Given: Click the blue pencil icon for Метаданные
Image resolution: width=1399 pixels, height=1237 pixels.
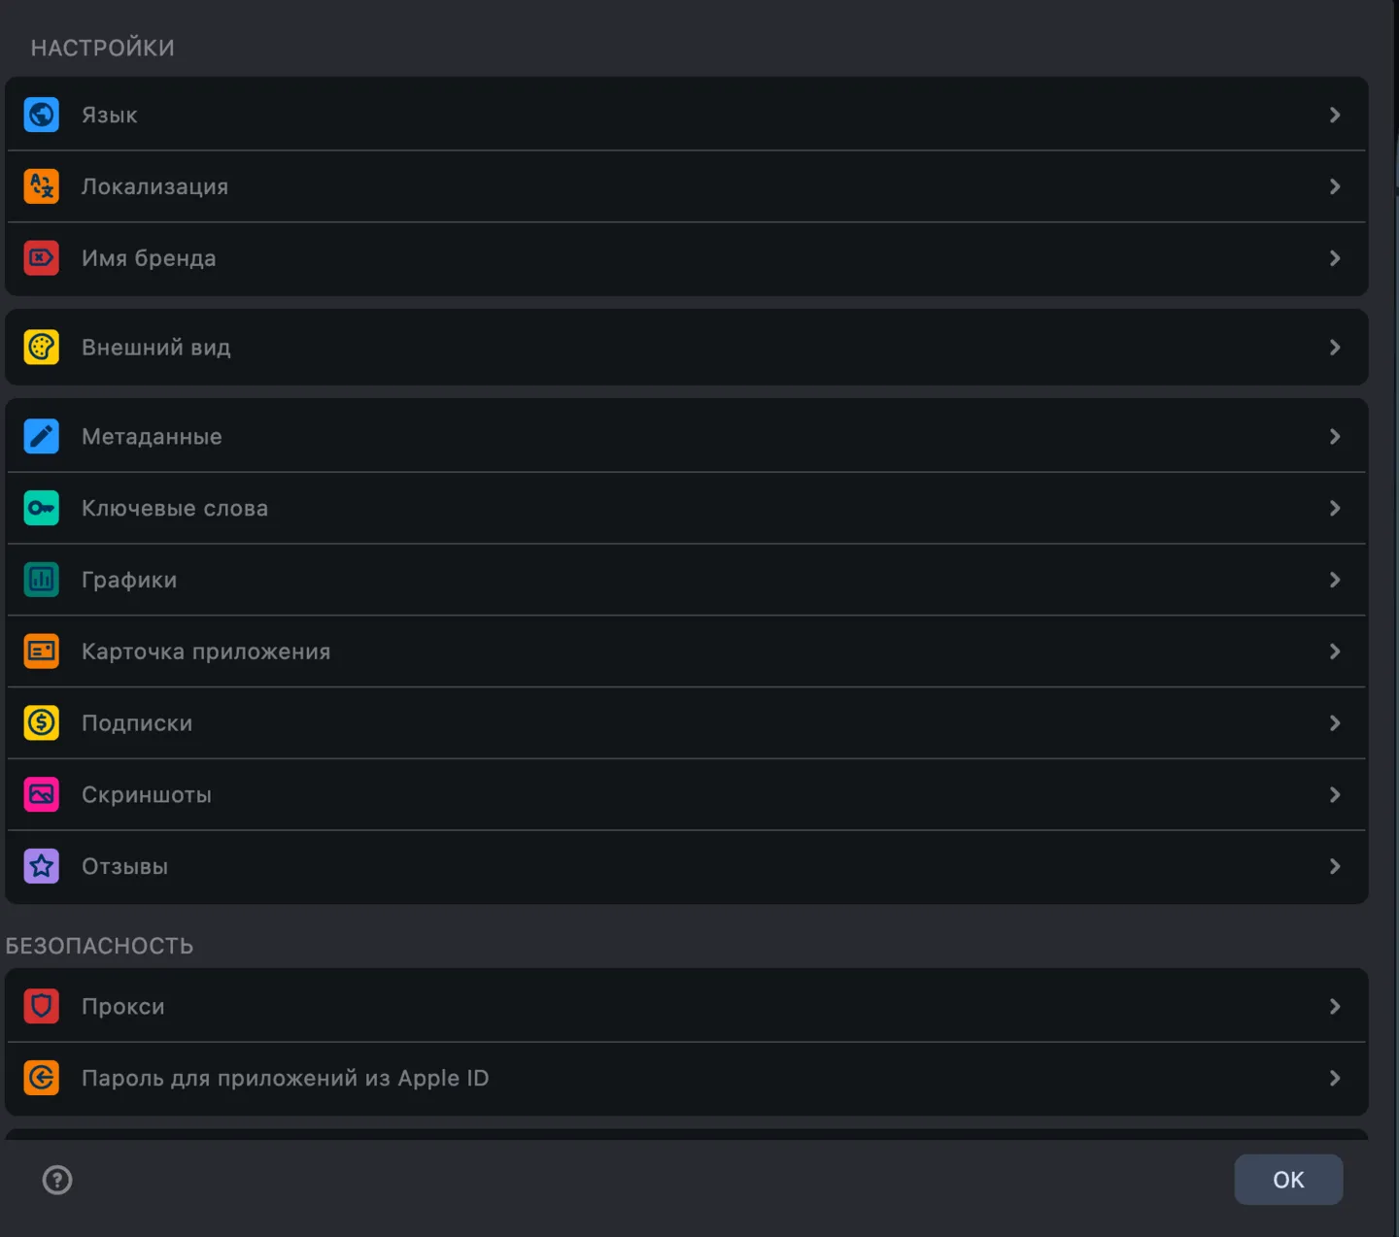Looking at the screenshot, I should 41,437.
